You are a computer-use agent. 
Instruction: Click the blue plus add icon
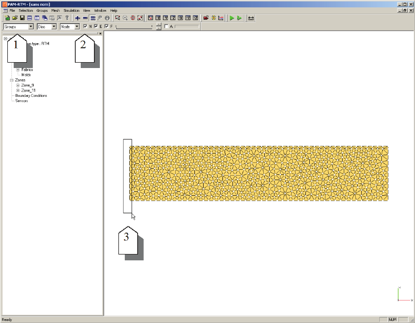pos(77,18)
